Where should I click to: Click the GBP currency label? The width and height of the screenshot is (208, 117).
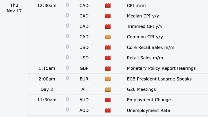coord(84,68)
